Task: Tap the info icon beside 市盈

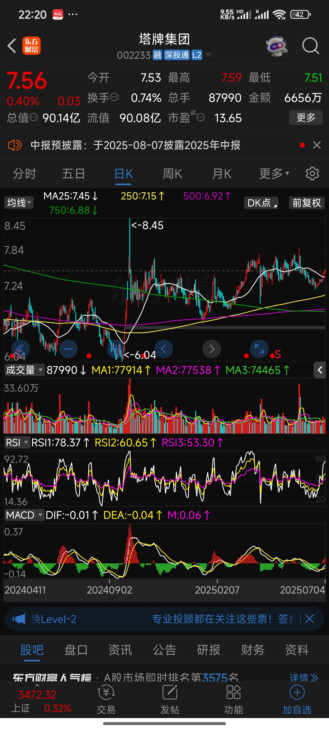Action: pos(200,117)
